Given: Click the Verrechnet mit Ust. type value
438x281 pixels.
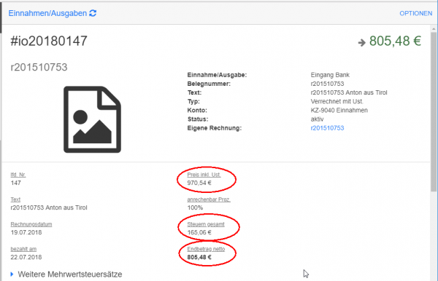Looking at the screenshot, I should (x=337, y=101).
